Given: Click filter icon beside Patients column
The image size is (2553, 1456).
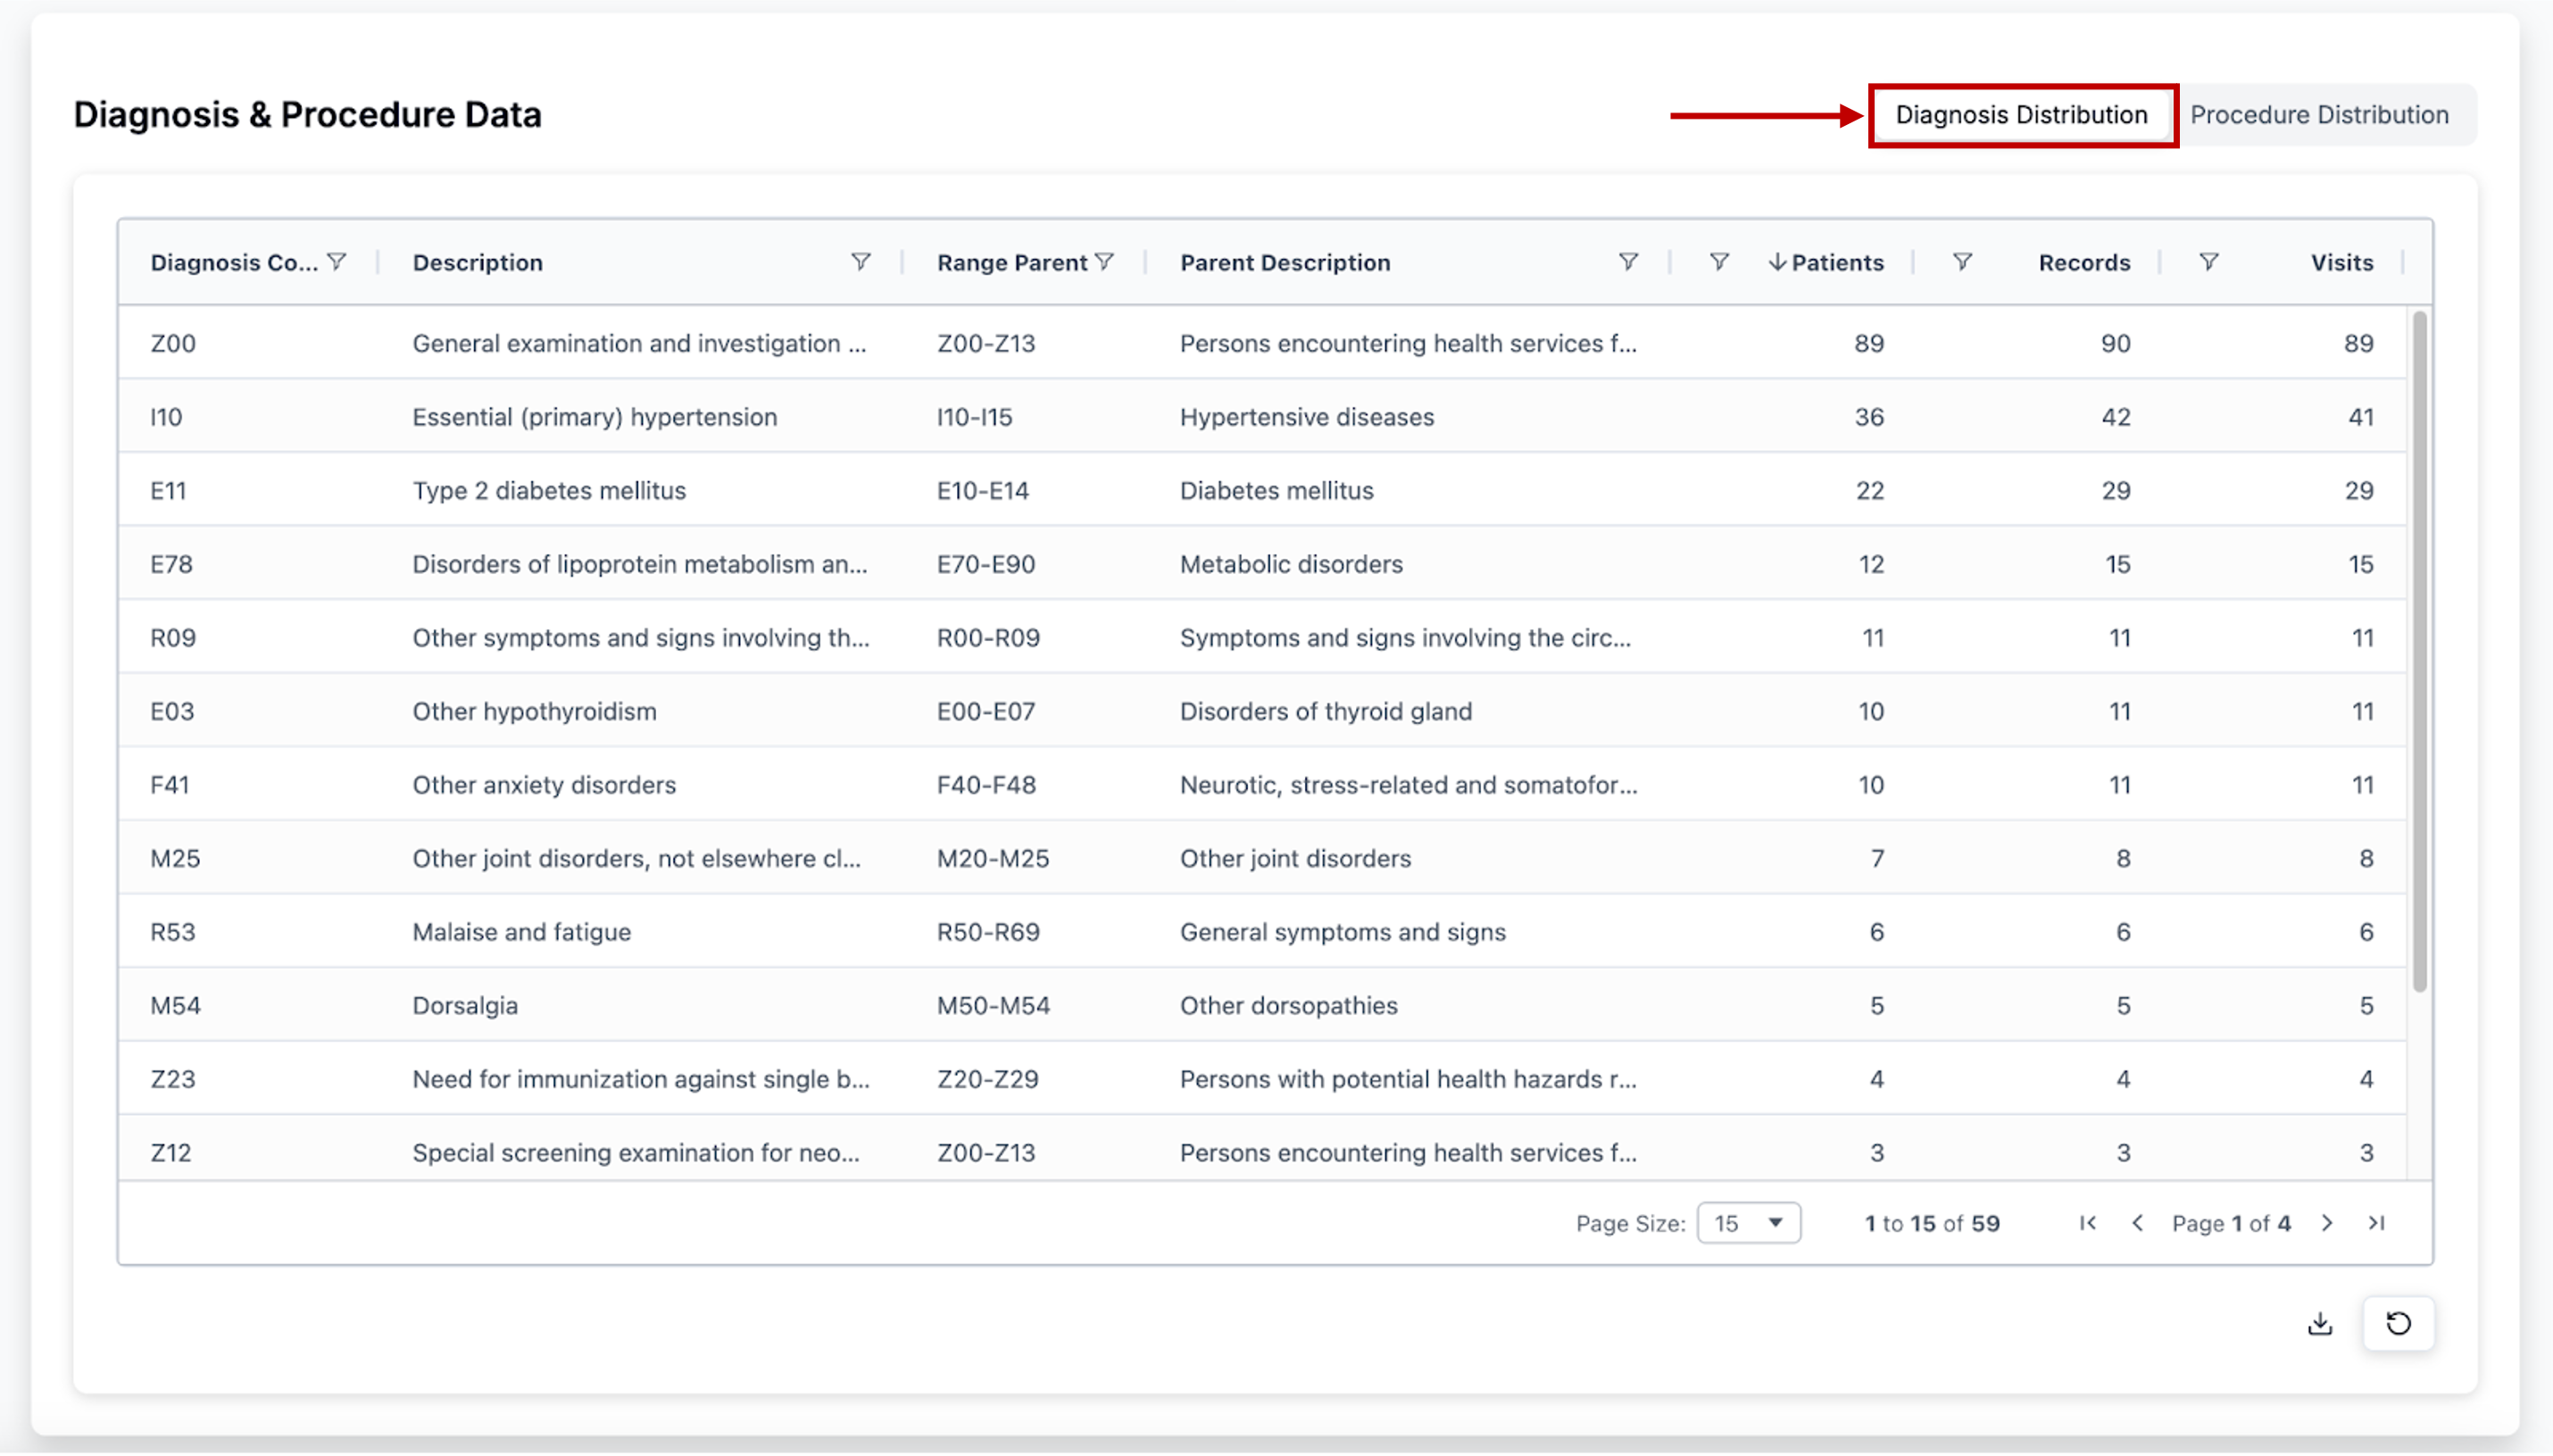Looking at the screenshot, I should pyautogui.click(x=1718, y=262).
